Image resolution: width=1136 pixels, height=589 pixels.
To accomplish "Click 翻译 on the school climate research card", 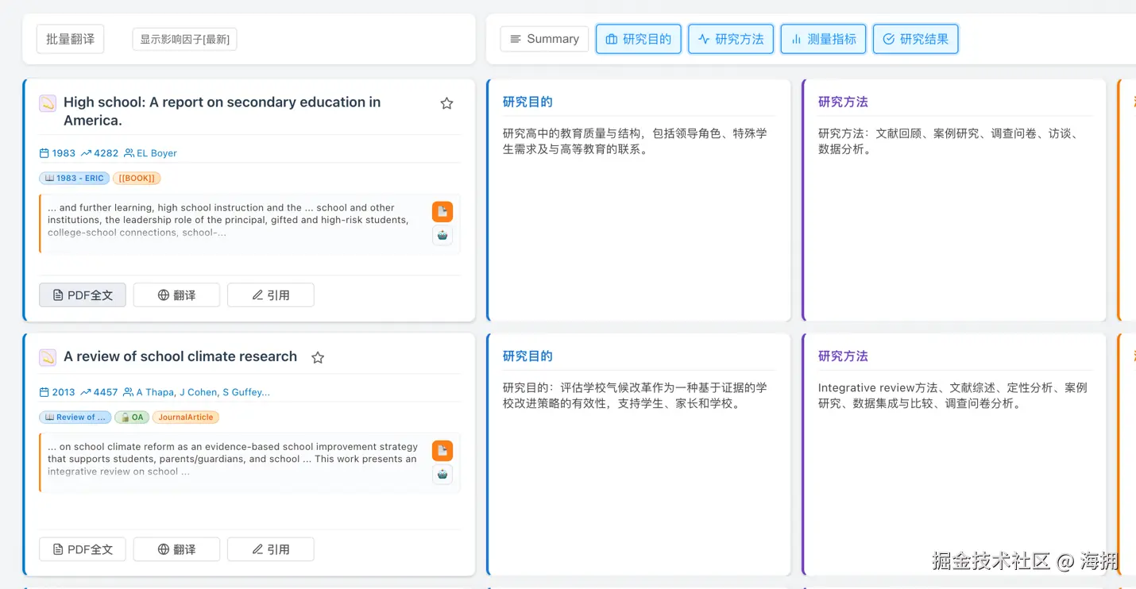I will (x=176, y=549).
